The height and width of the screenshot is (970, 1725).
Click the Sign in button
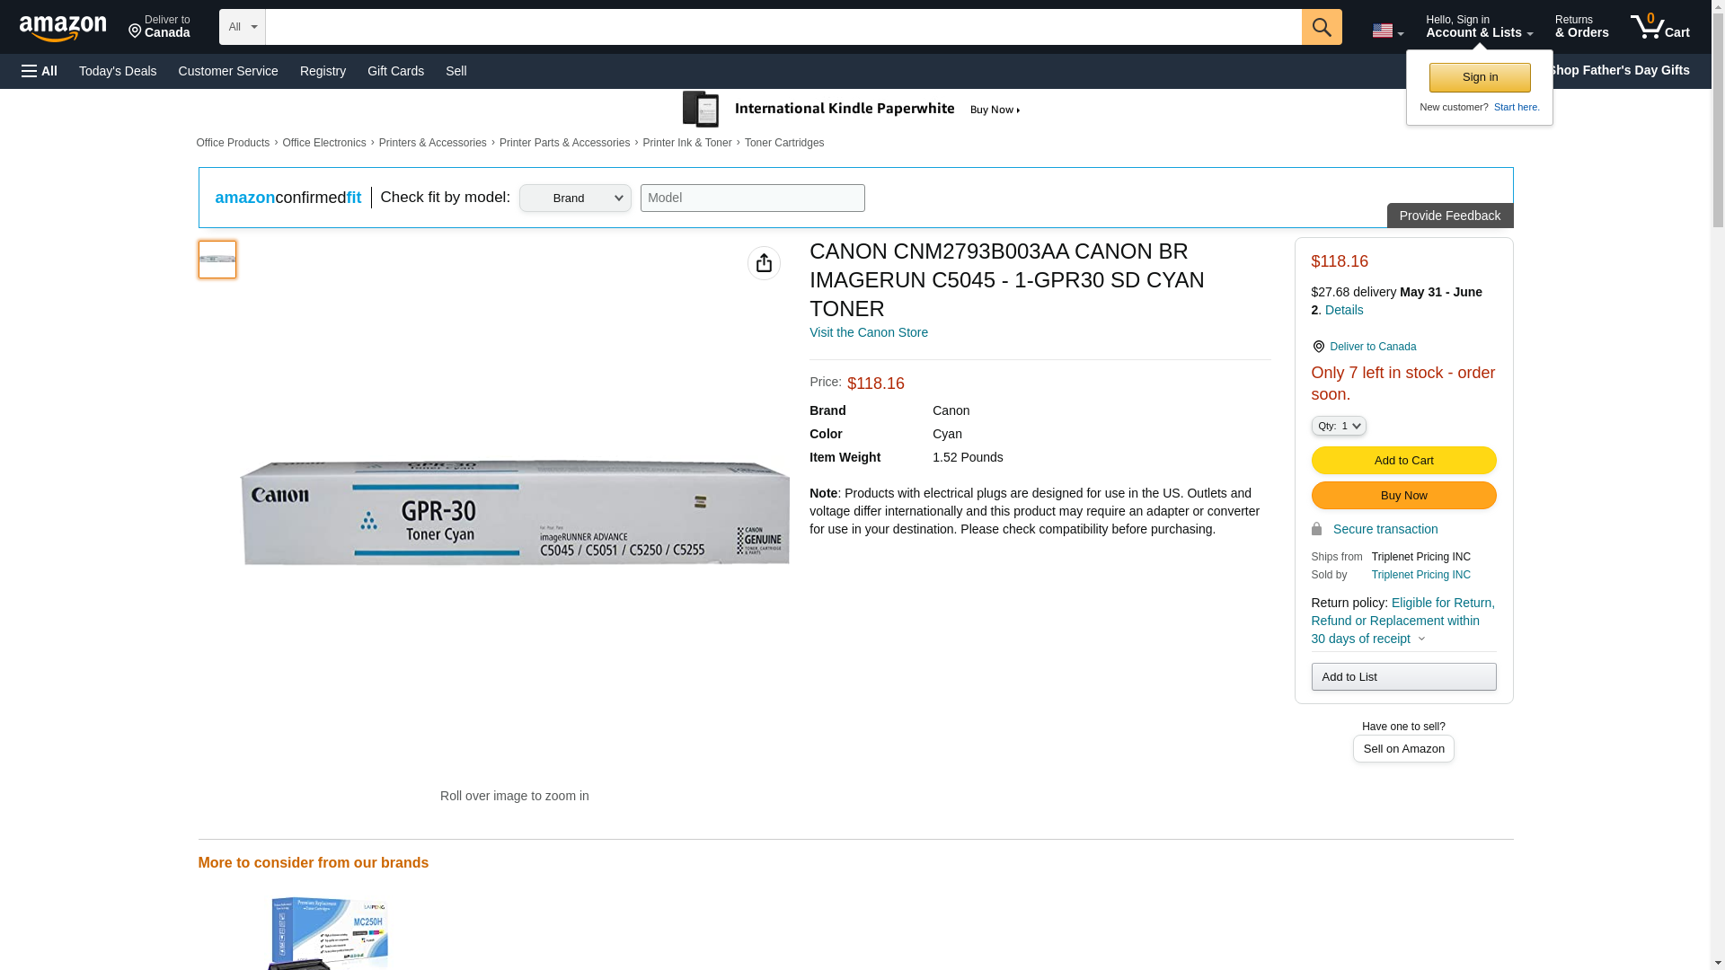1479,78
